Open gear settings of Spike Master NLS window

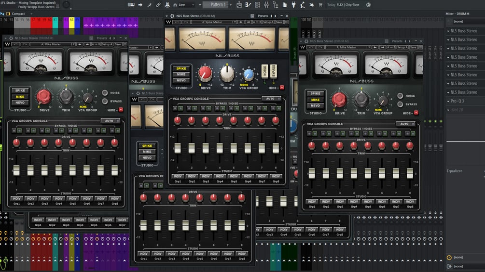pyautogui.click(x=172, y=16)
